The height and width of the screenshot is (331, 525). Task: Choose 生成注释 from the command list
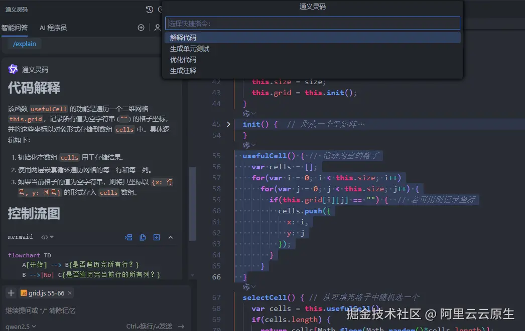(x=312, y=71)
